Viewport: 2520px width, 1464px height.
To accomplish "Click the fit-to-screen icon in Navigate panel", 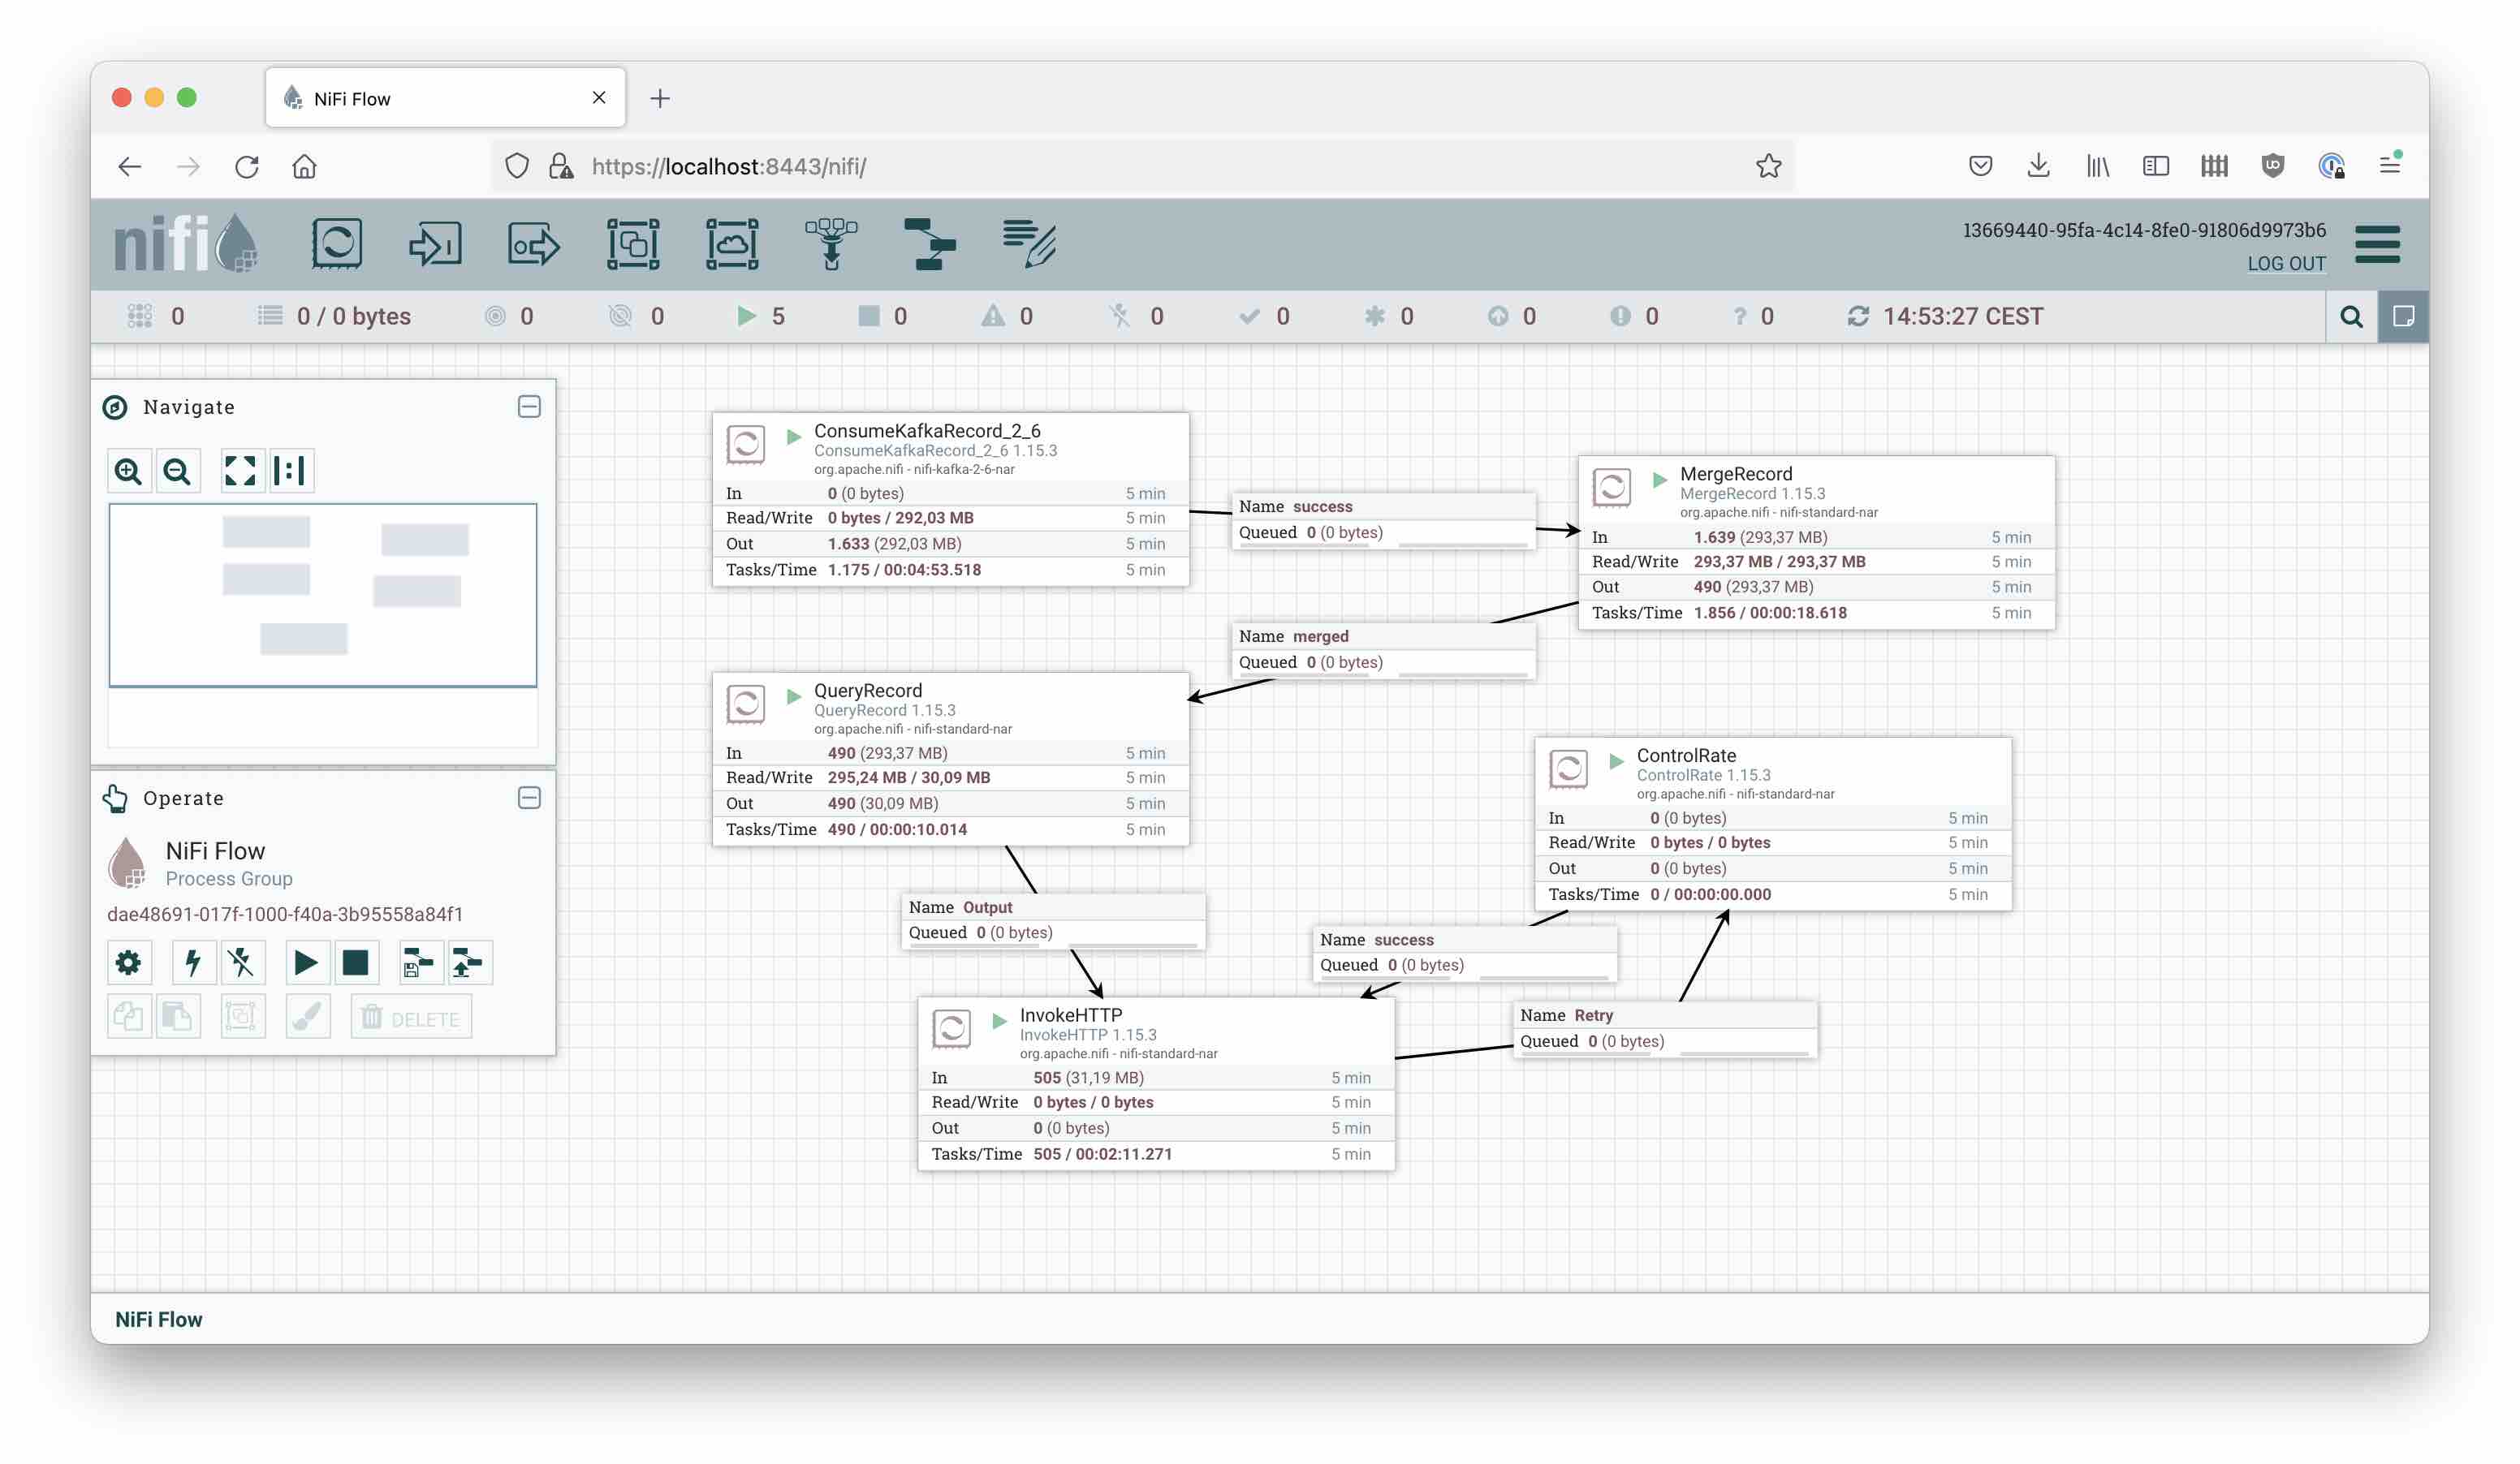I will pos(240,470).
